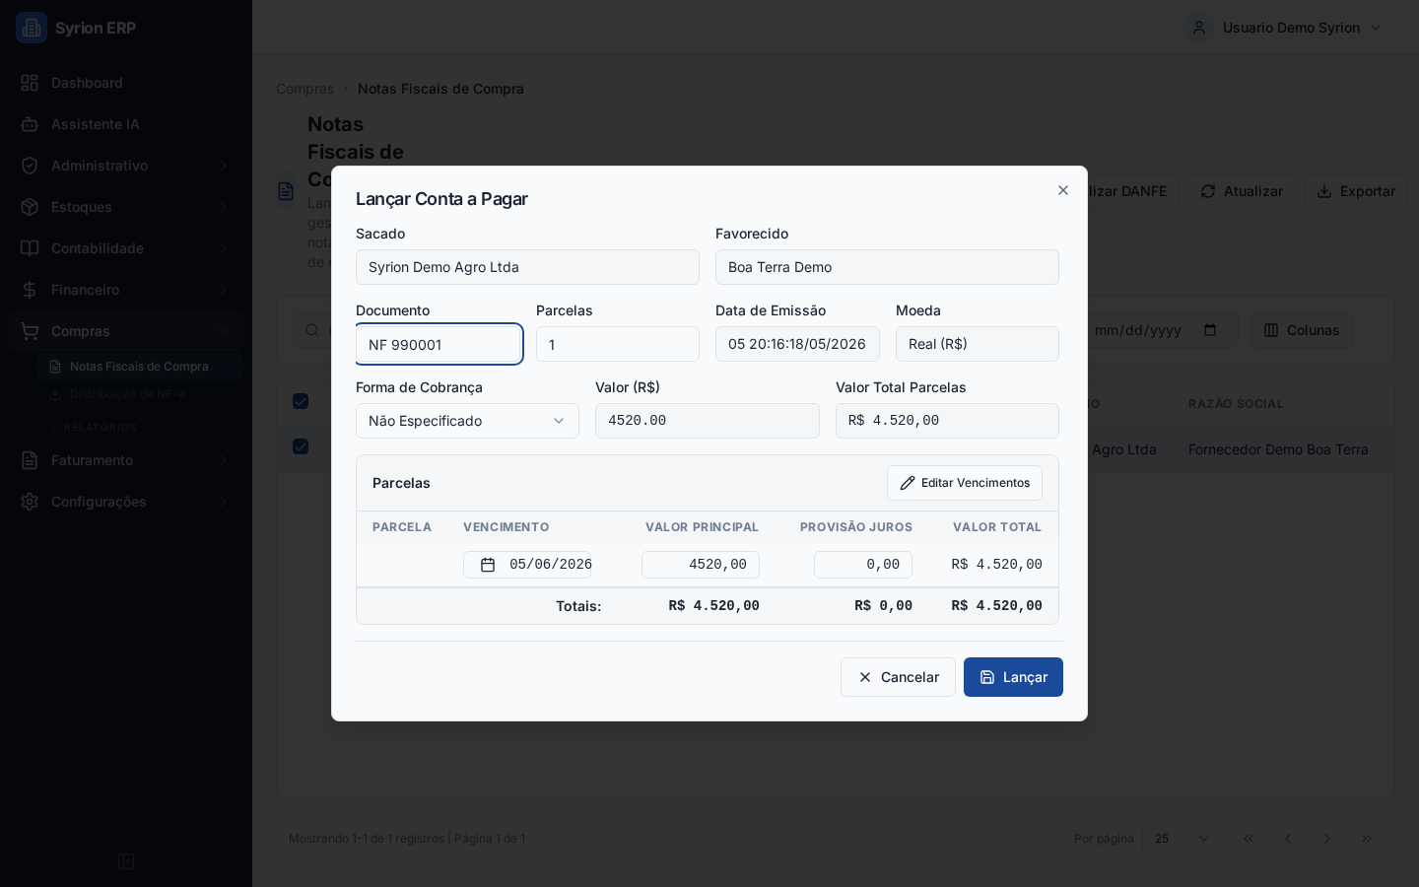Expand the Administrativo menu chevron
This screenshot has height=887, width=1419.
coord(224,166)
